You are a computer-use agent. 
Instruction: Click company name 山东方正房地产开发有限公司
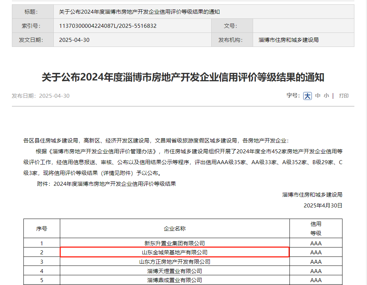(174, 262)
